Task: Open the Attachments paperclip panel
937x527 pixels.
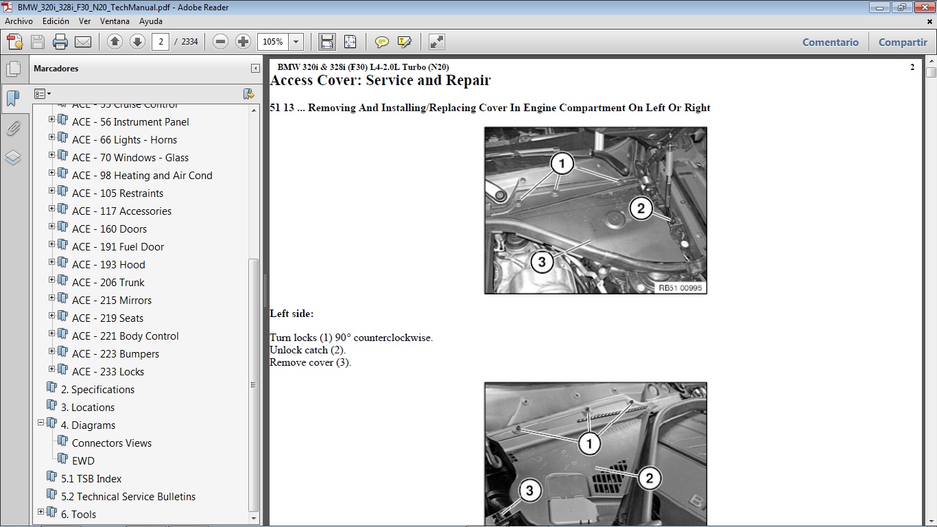Action: pyautogui.click(x=13, y=128)
